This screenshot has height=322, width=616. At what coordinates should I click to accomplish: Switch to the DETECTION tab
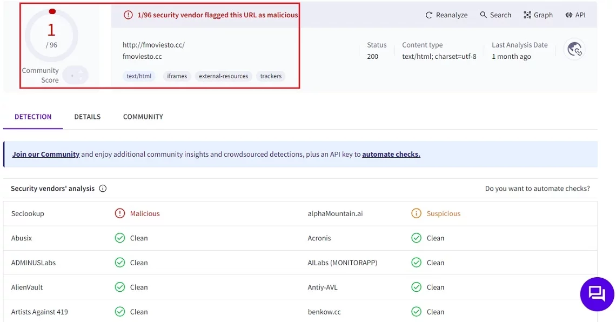(x=33, y=117)
